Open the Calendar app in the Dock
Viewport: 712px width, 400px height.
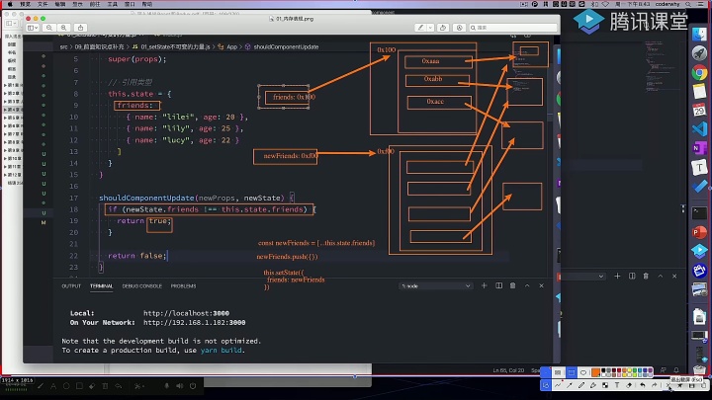pyautogui.click(x=699, y=110)
